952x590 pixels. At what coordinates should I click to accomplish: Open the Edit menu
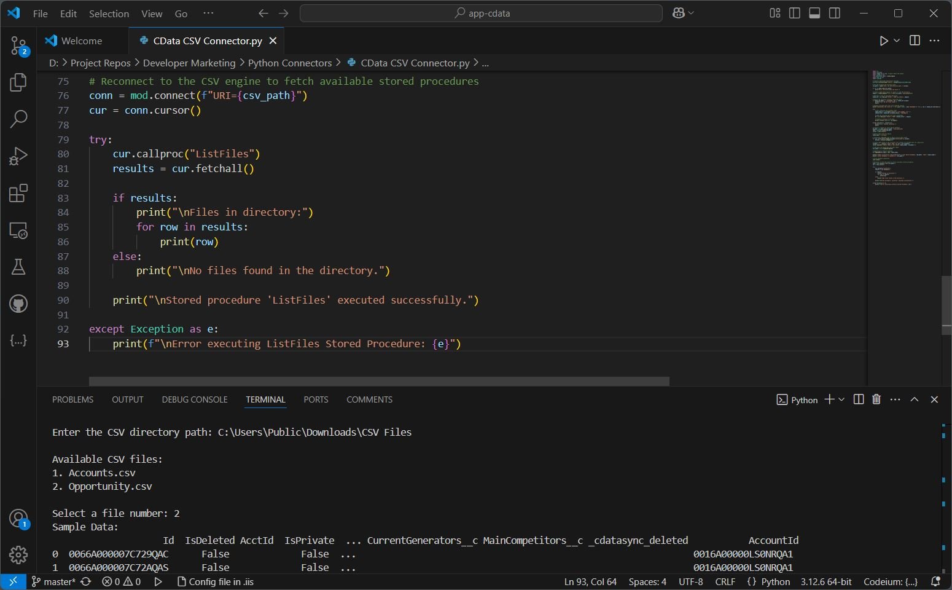tap(68, 14)
